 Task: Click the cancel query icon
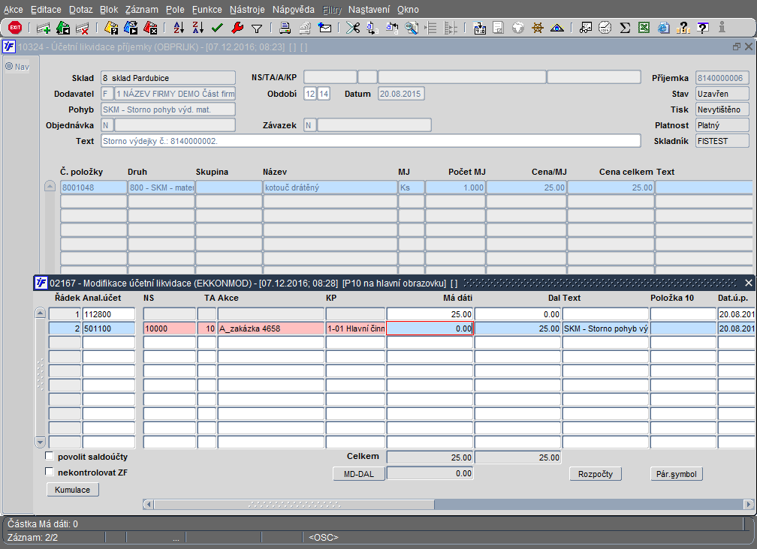pyautogui.click(x=150, y=28)
